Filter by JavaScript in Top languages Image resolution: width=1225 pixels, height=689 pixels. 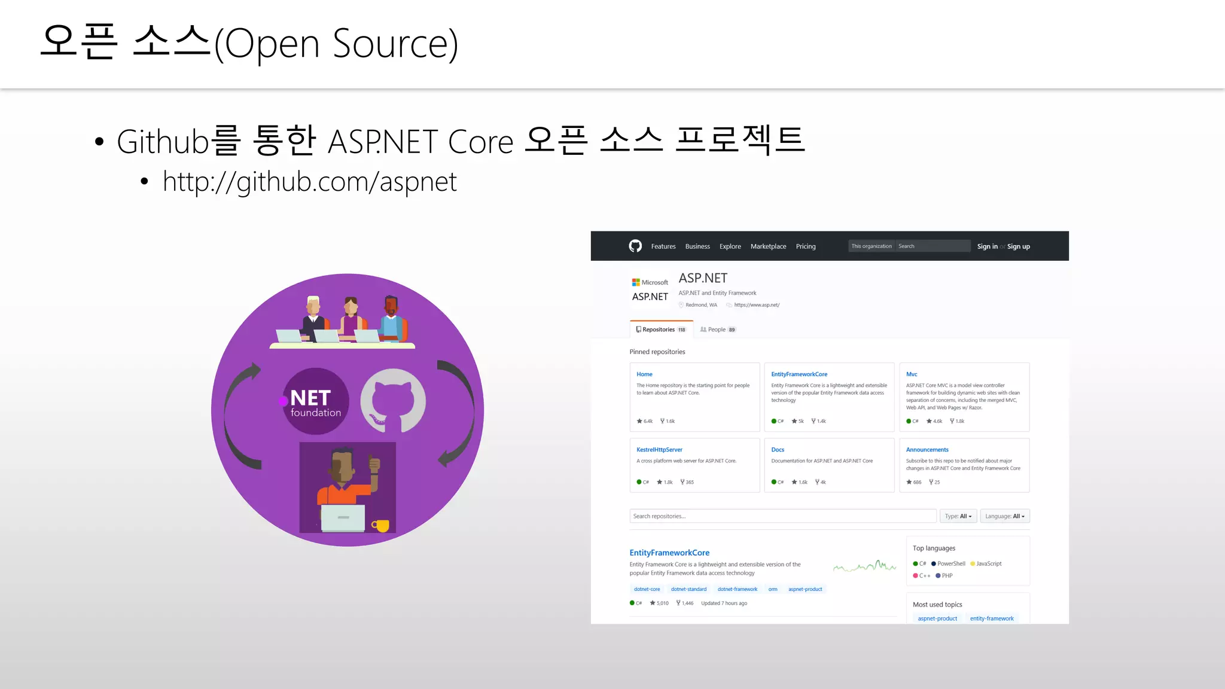(986, 563)
